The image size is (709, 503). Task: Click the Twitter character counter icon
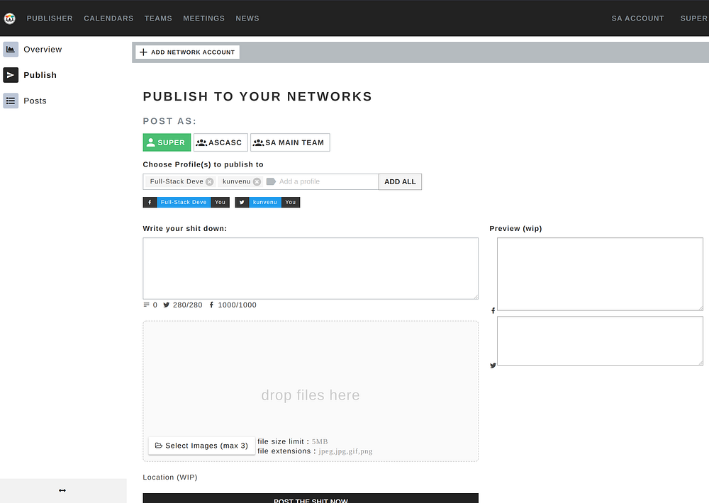(167, 305)
